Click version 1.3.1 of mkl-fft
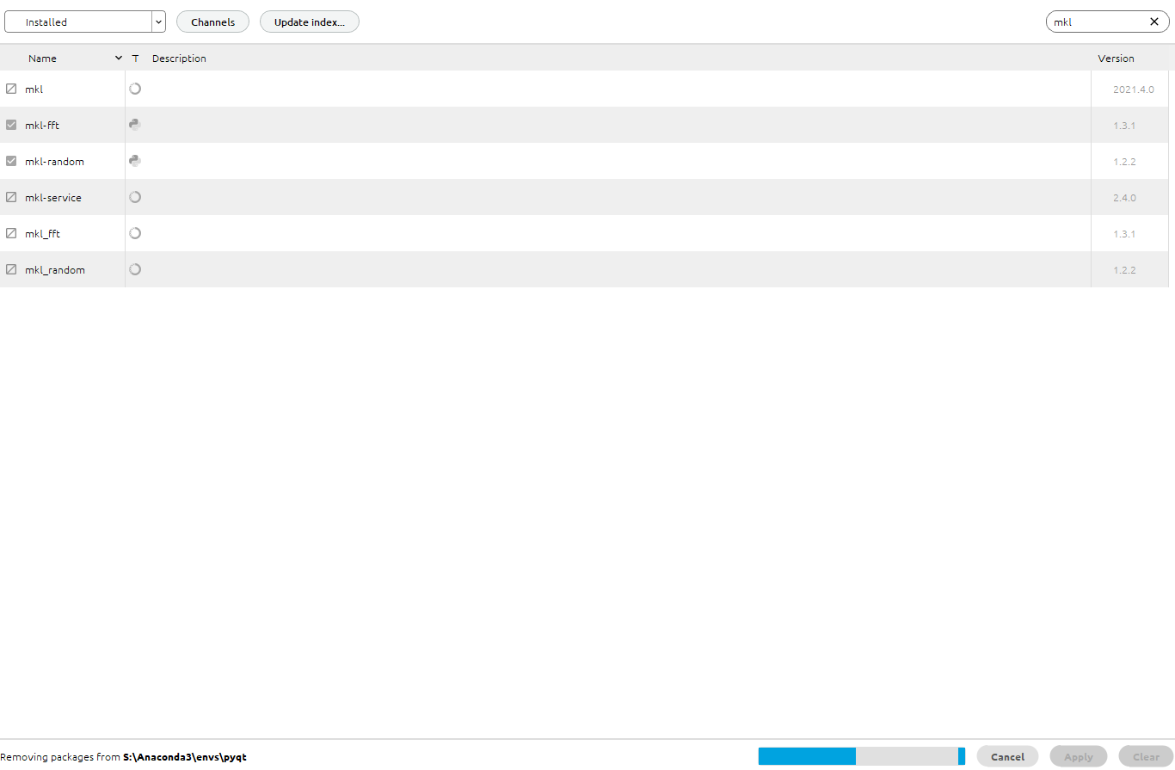Viewport: 1175px width, 770px height. 1124,125
